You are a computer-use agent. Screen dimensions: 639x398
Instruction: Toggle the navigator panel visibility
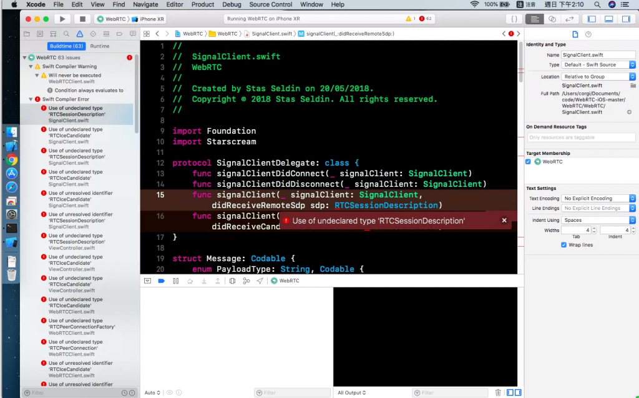[592, 19]
